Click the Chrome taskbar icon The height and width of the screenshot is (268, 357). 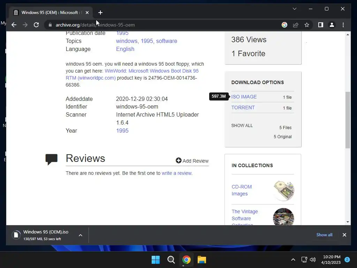click(186, 260)
